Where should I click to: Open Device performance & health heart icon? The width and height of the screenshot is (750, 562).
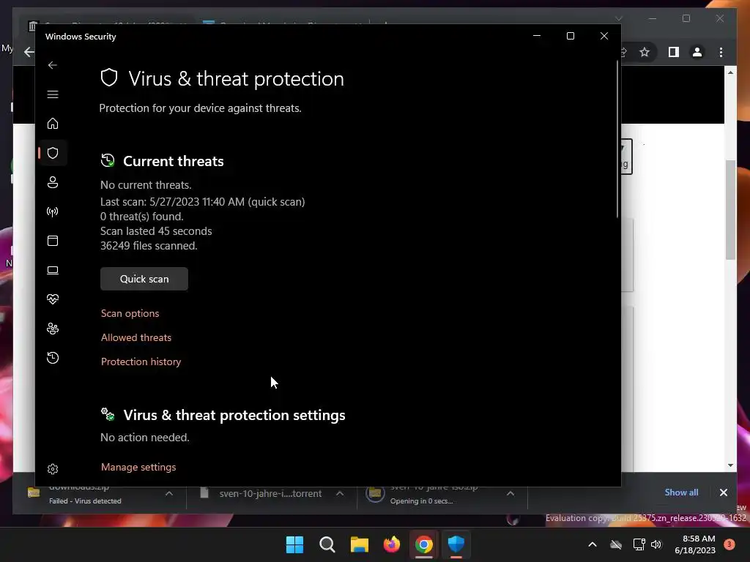coord(53,299)
